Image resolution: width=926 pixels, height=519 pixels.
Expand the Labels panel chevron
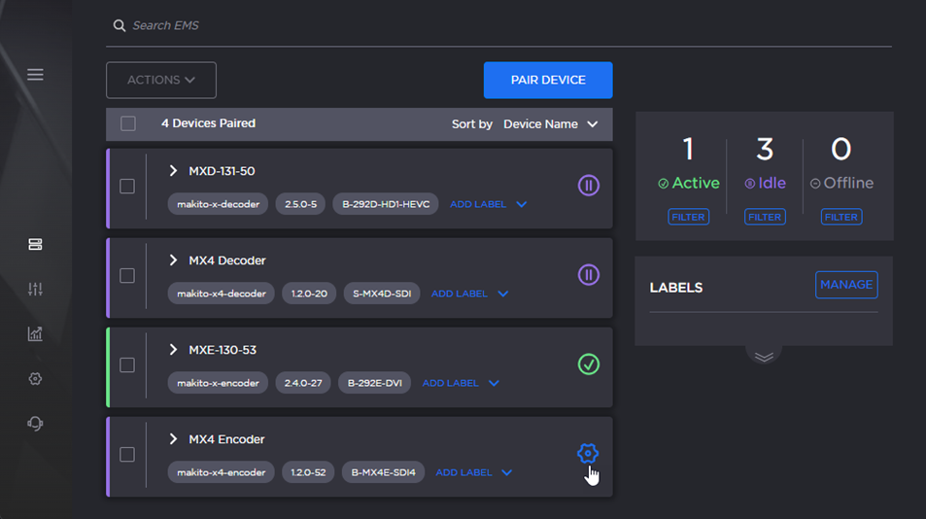click(x=764, y=357)
